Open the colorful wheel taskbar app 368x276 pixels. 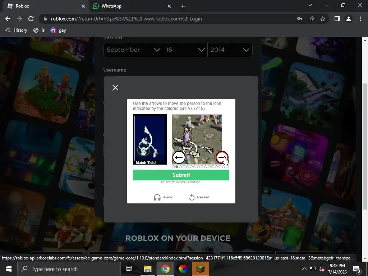pos(183,269)
